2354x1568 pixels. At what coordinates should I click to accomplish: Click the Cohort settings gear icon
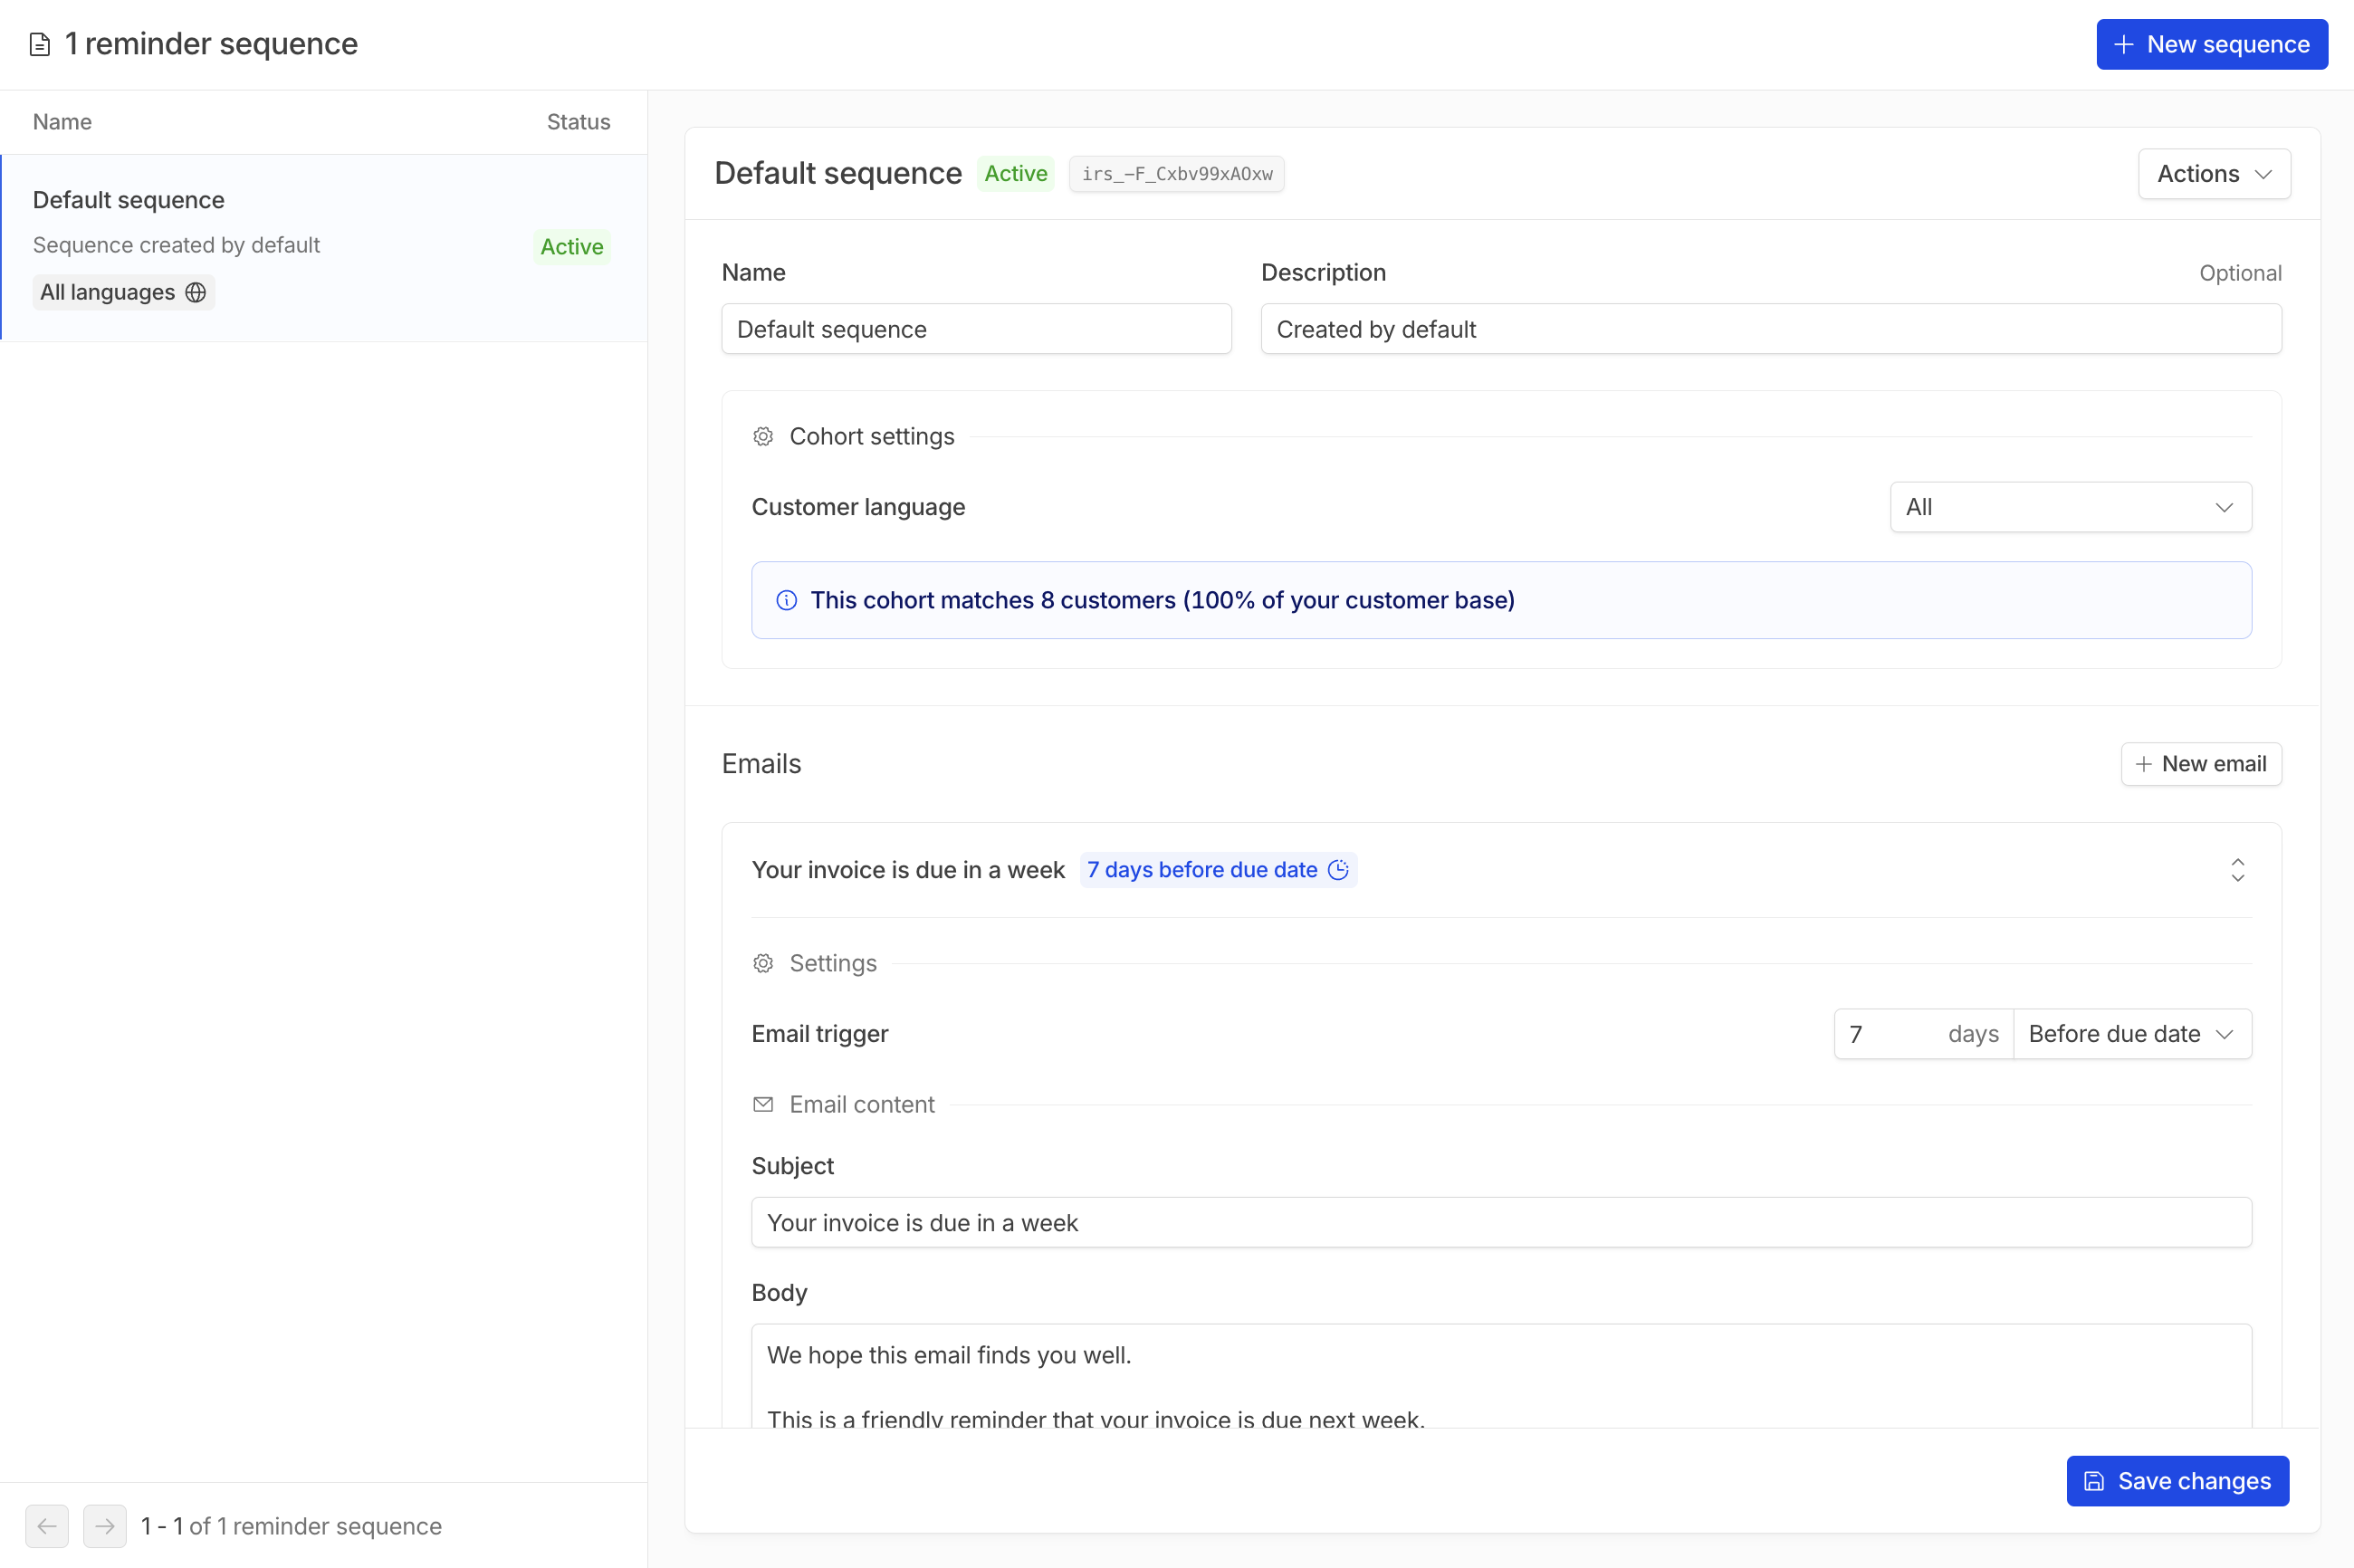pos(763,436)
